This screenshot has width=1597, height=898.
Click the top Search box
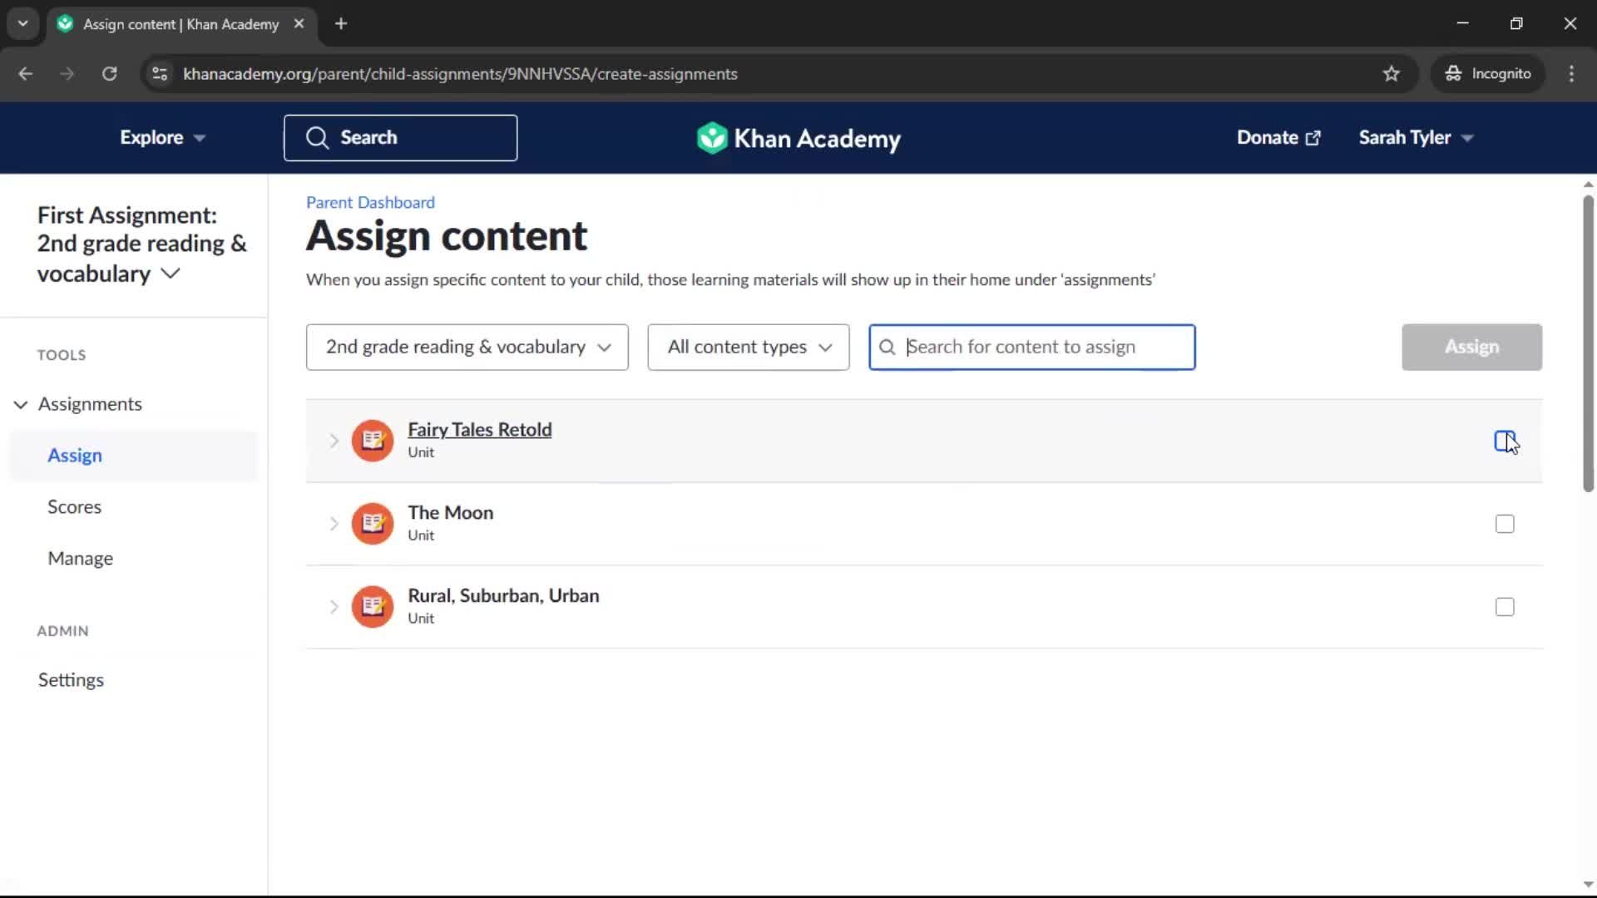pos(400,138)
